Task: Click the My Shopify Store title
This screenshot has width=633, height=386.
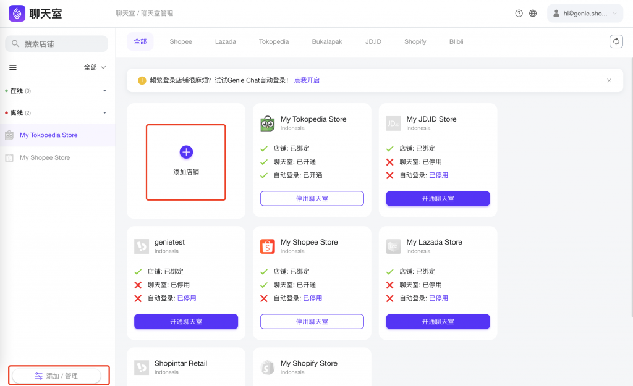Action: [309, 363]
